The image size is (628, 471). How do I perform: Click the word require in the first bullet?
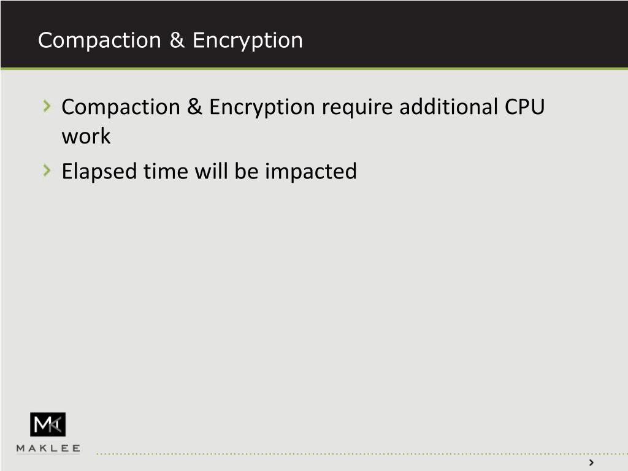click(358, 108)
